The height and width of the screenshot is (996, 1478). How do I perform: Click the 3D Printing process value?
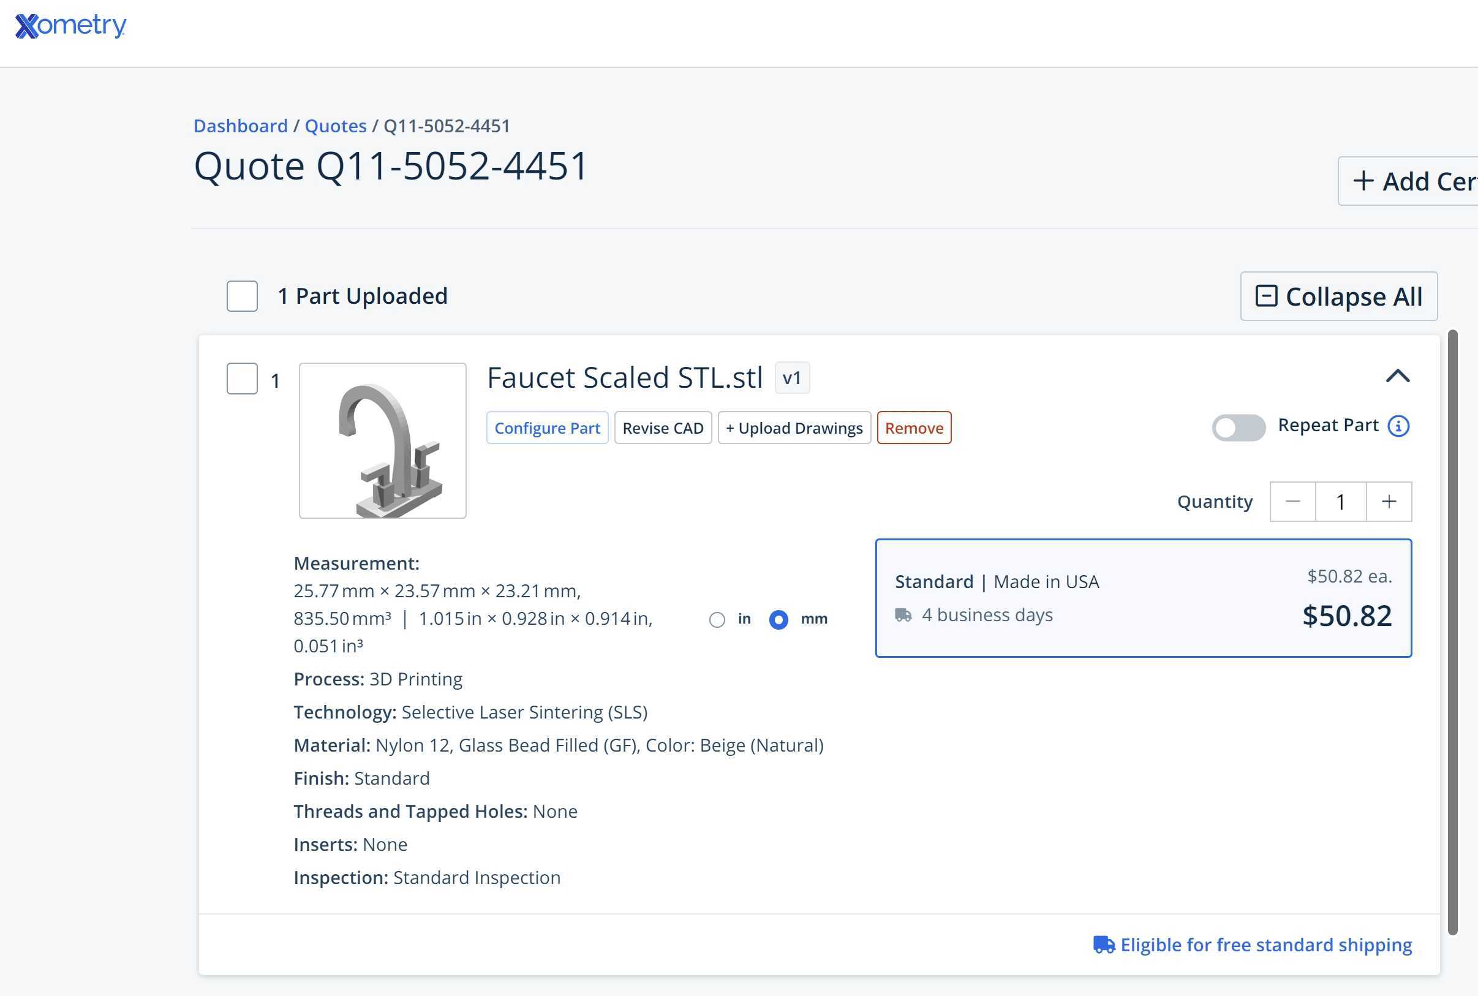pyautogui.click(x=416, y=679)
